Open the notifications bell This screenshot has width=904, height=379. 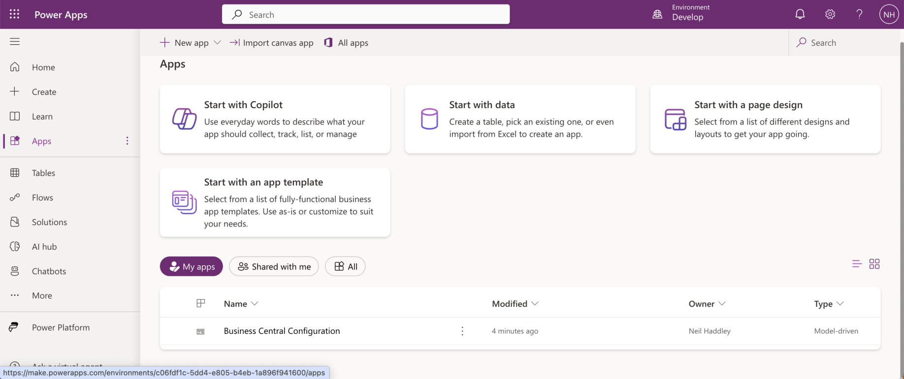(800, 14)
